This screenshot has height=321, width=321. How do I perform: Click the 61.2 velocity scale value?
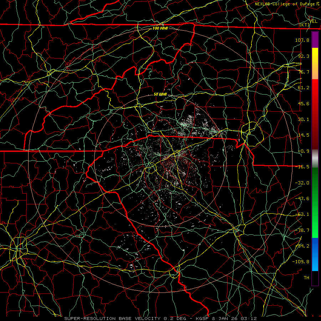click(x=304, y=88)
